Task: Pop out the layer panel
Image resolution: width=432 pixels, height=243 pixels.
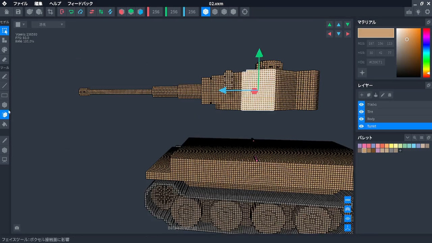Action: point(428,85)
